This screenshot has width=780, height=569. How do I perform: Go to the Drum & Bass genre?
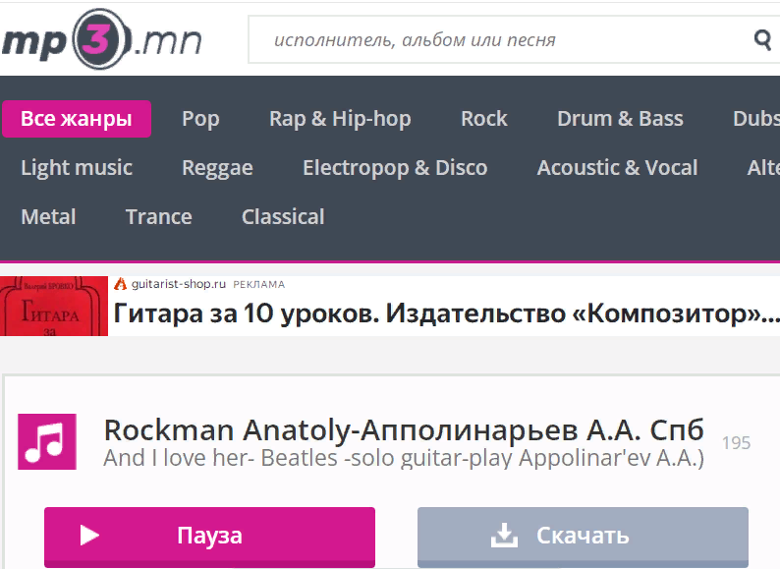pos(620,119)
